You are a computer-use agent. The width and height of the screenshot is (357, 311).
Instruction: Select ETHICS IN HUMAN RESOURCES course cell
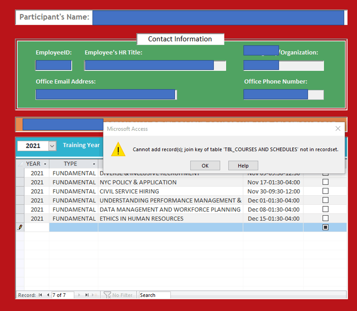tap(170, 218)
